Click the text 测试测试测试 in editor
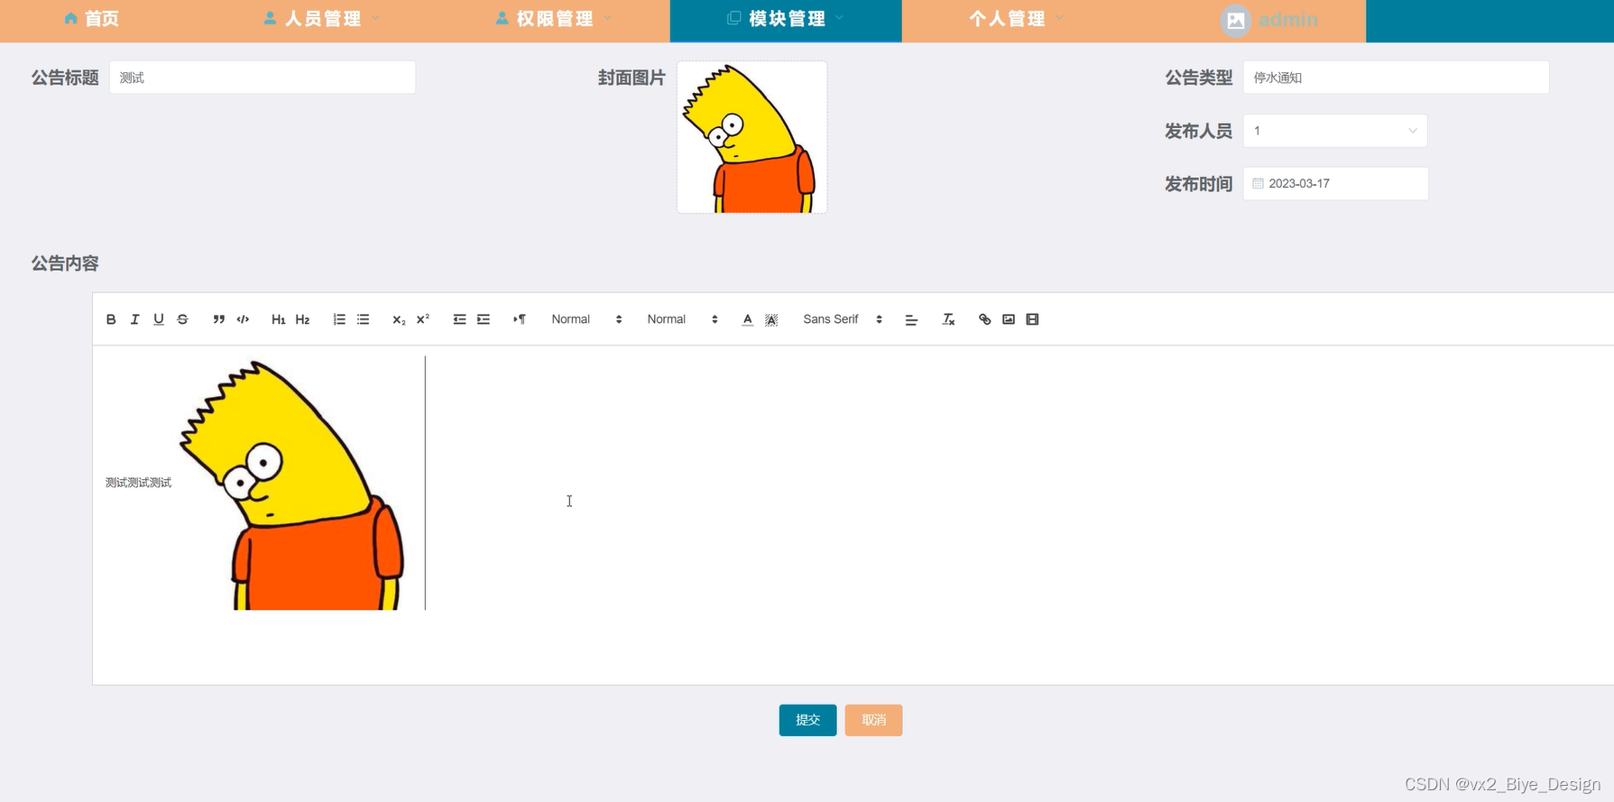1614x802 pixels. point(138,483)
